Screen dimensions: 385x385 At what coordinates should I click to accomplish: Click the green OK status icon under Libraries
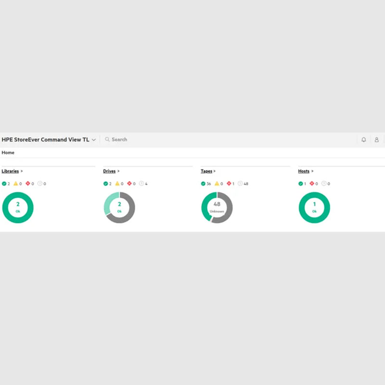coord(4,184)
